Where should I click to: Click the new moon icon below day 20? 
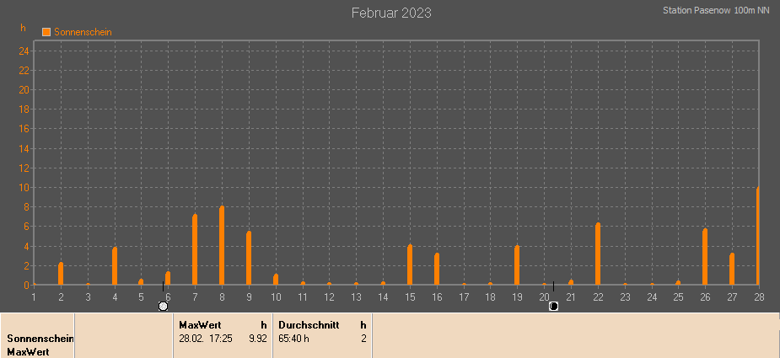554,307
